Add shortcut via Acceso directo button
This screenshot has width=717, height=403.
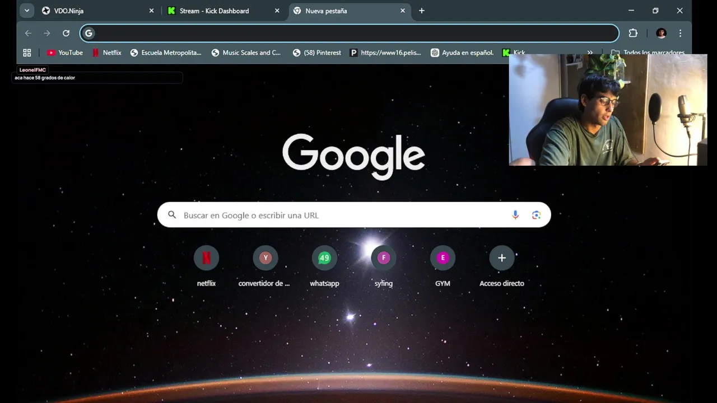[502, 267]
